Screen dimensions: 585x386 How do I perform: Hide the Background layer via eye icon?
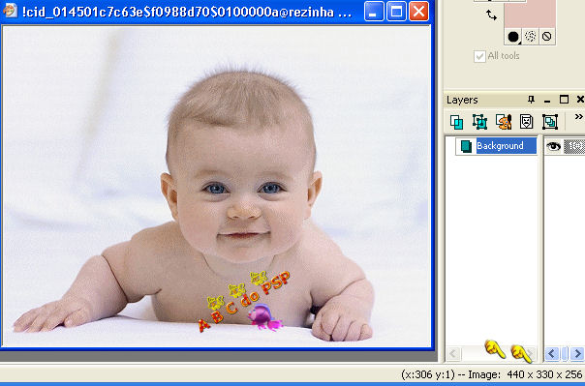(553, 146)
